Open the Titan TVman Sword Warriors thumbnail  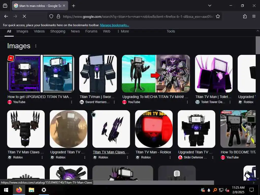tap(98, 74)
